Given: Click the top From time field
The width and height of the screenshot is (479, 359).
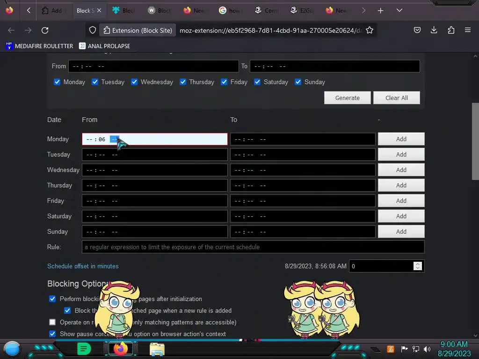Looking at the screenshot, I should 153,66.
